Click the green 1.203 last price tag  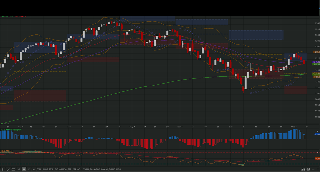pos(316,64)
